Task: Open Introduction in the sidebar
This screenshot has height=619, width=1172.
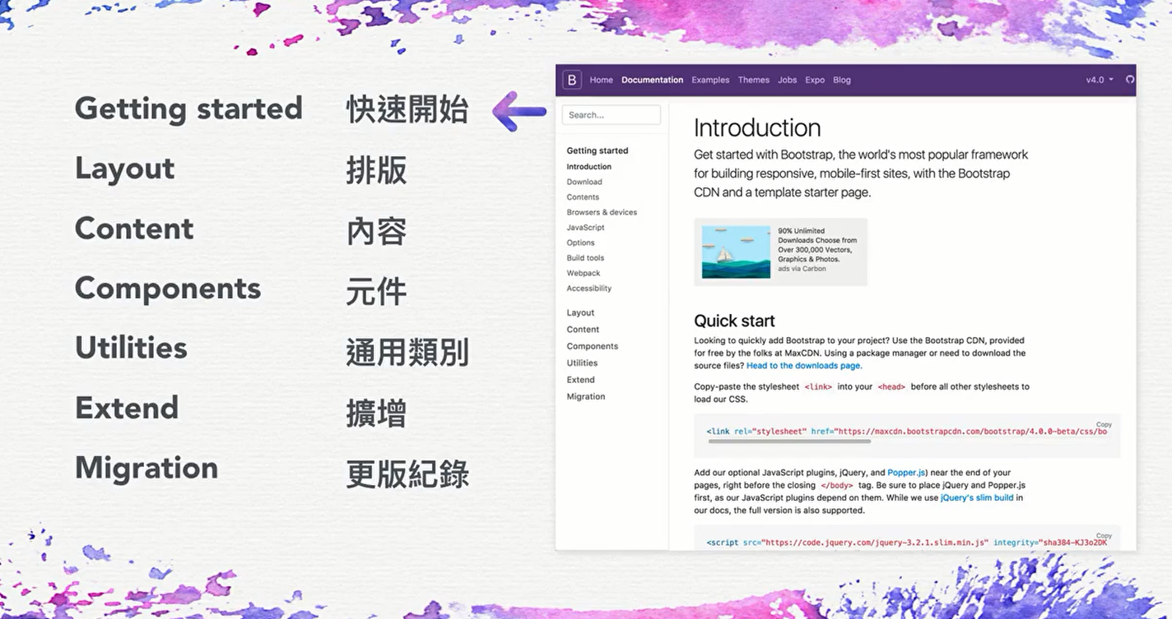Action: 588,167
